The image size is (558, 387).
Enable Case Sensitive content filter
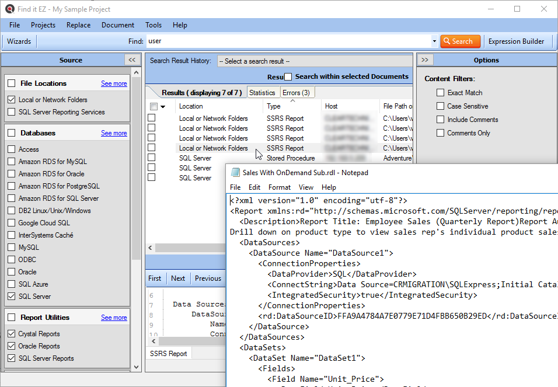click(x=440, y=106)
